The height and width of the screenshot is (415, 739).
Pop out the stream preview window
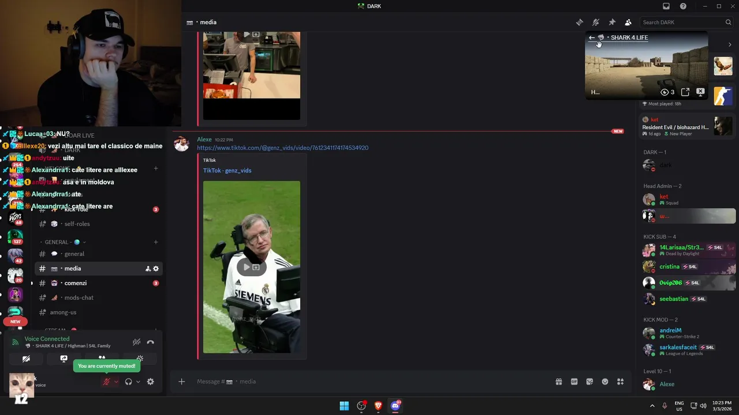click(x=685, y=92)
